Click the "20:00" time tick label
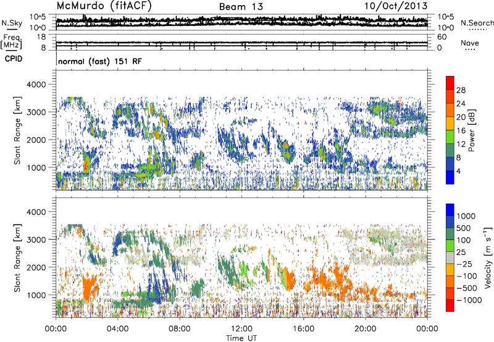This screenshot has height=342, width=494. (x=365, y=329)
